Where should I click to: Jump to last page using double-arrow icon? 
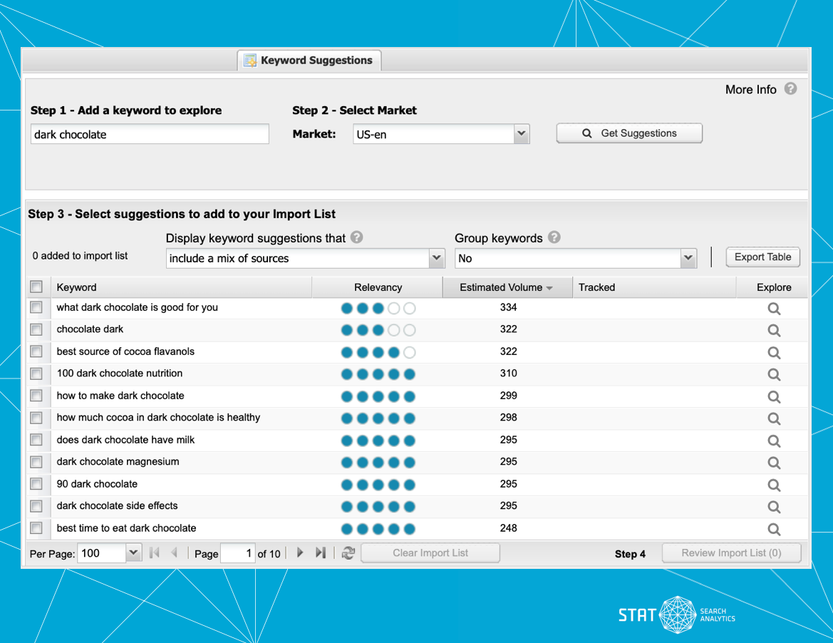320,552
